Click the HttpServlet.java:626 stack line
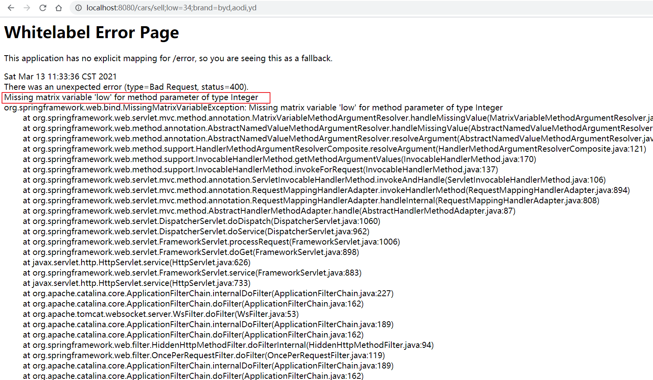 click(137, 262)
